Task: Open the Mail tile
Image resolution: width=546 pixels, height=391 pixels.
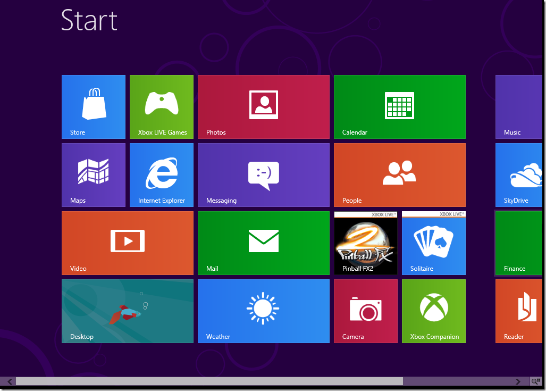Action: (x=264, y=243)
